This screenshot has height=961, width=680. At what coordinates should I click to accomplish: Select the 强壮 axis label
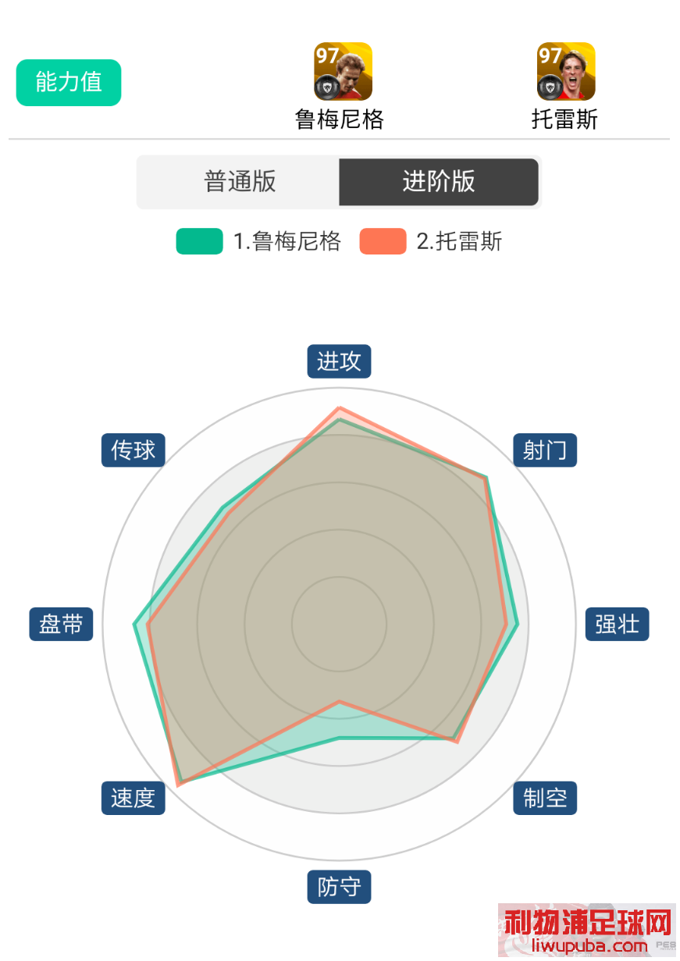coord(618,625)
